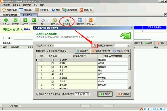The width and height of the screenshot is (167, 111).
Task: Toggle required checkbox for 库存金额 row
Action: coord(53,85)
